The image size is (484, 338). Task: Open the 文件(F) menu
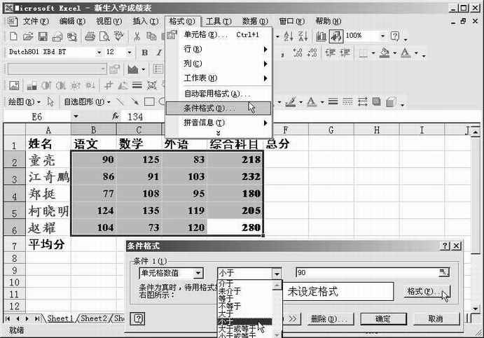tap(36, 21)
